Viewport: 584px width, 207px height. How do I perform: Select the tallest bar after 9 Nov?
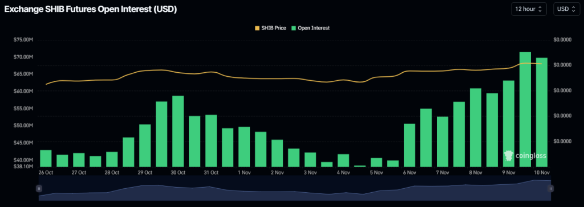(525, 109)
